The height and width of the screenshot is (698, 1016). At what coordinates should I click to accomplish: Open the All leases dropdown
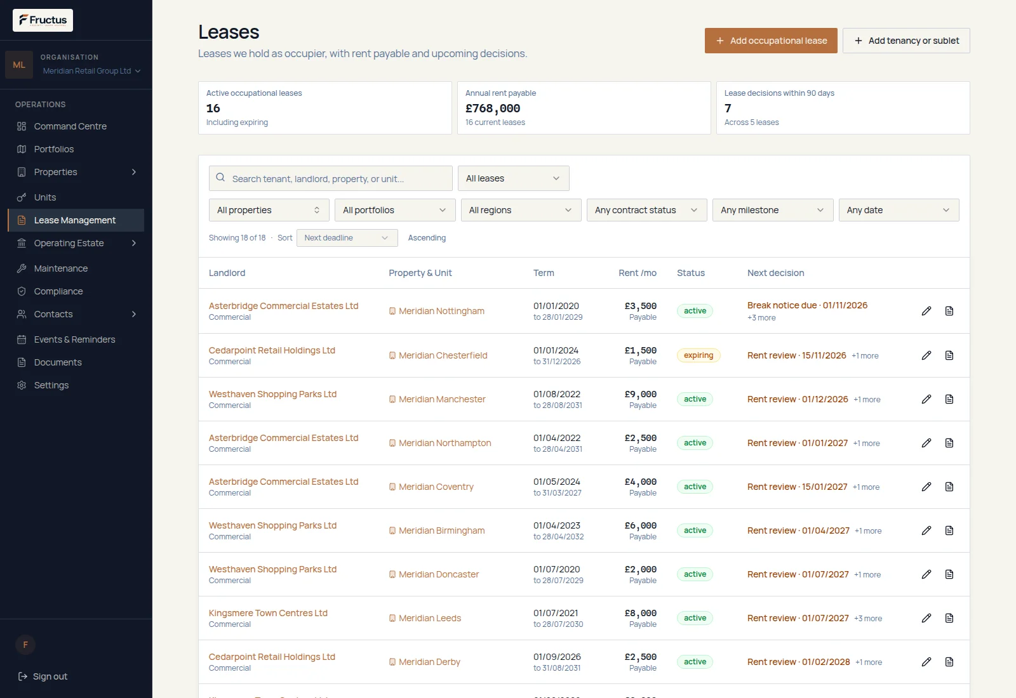(x=513, y=178)
